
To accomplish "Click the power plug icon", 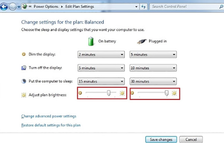I will [x=142, y=41].
